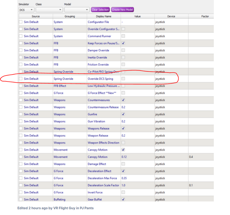Edit the Deceleration Max Force value 0.35
This screenshot has height=215, width=230.
[124, 178]
